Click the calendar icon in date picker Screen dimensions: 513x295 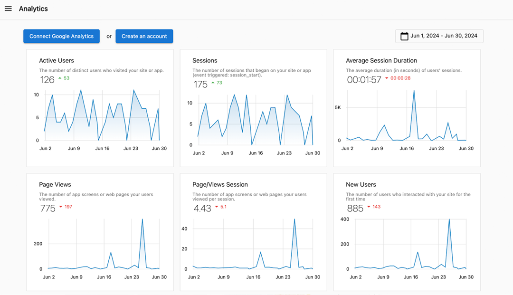click(404, 36)
